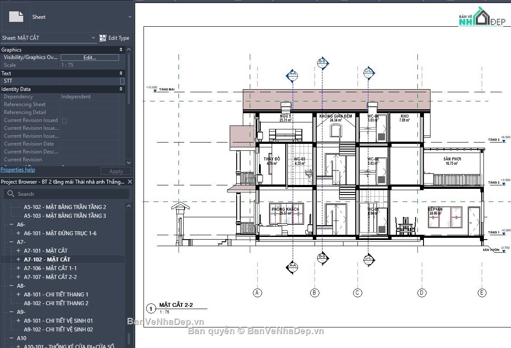Click the bottom C-C section marker

pos(368,259)
